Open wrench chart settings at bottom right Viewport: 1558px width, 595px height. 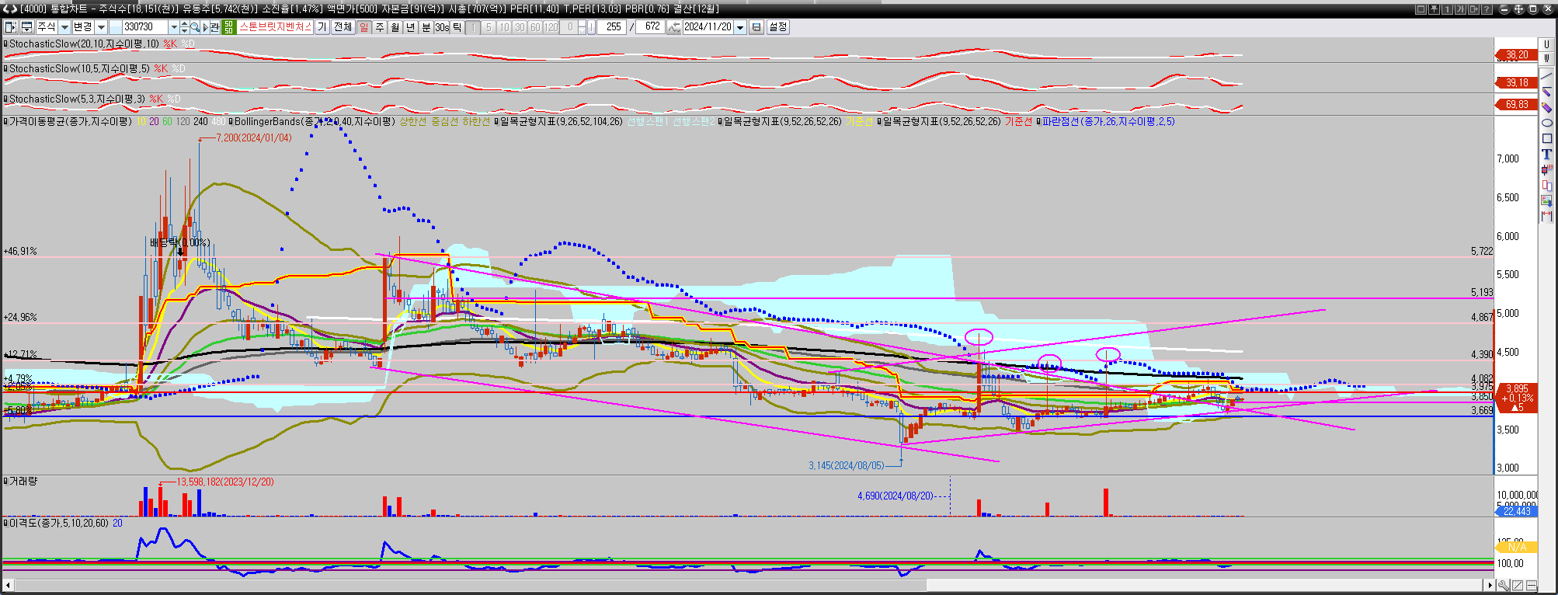click(1504, 585)
